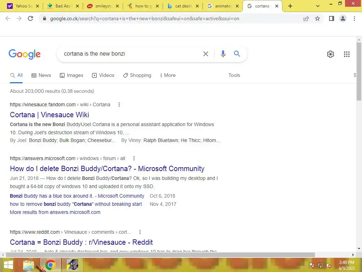Viewport: 362px width, 272px height.
Task: Click the browser back arrow
Action: pos(8,18)
